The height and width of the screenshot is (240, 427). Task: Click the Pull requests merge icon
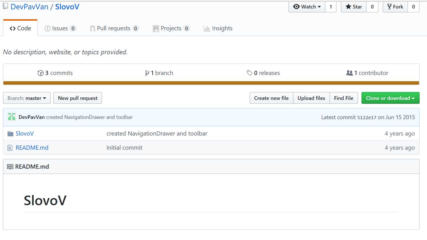92,29
